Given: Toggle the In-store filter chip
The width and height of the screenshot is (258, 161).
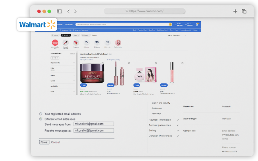Looking at the screenshot, I should pos(55,35).
